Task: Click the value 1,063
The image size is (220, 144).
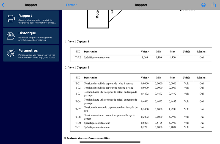Action: [145, 57]
